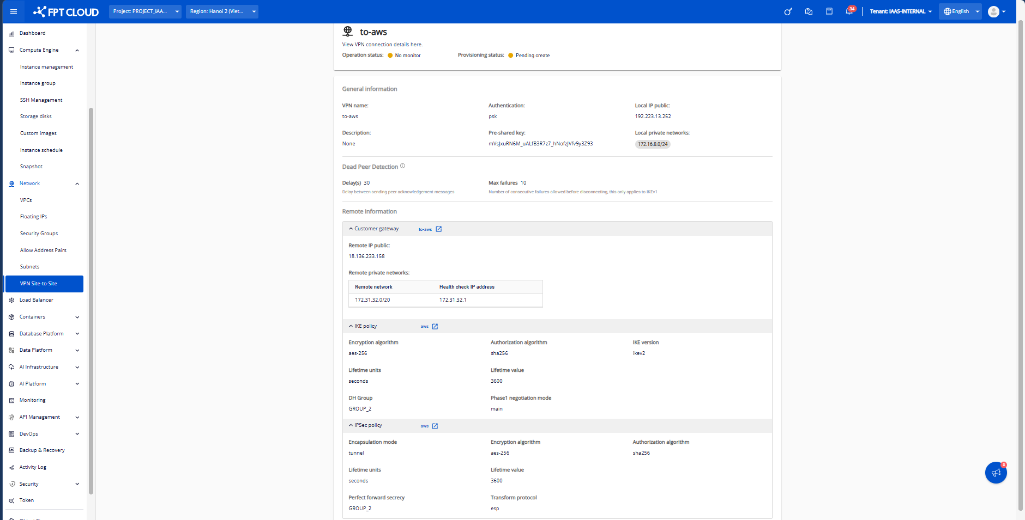The height and width of the screenshot is (520, 1025).
Task: Open the Tenant IAAS-INTERNAL dropdown
Action: point(901,11)
